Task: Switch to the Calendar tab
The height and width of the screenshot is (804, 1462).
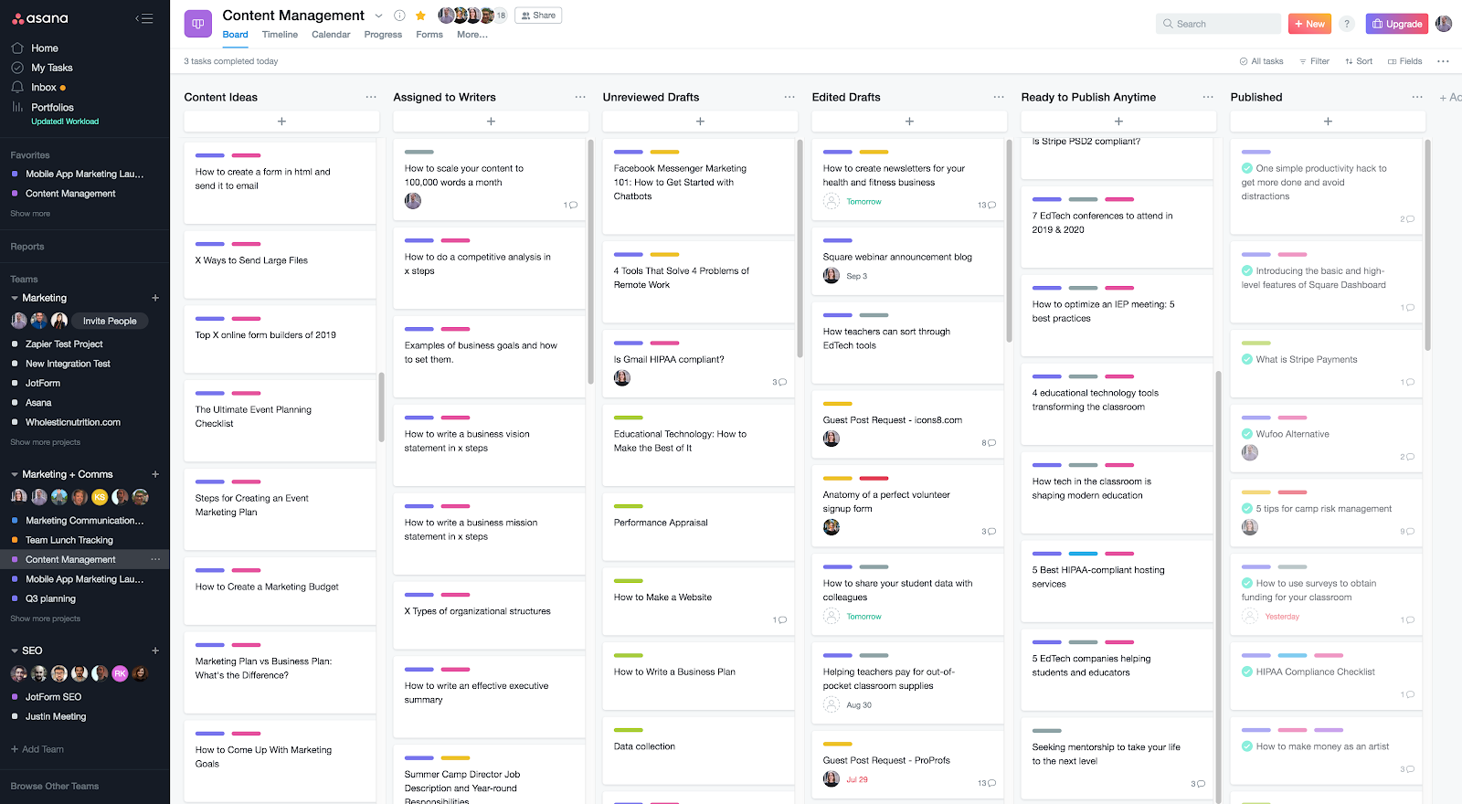Action: [331, 35]
